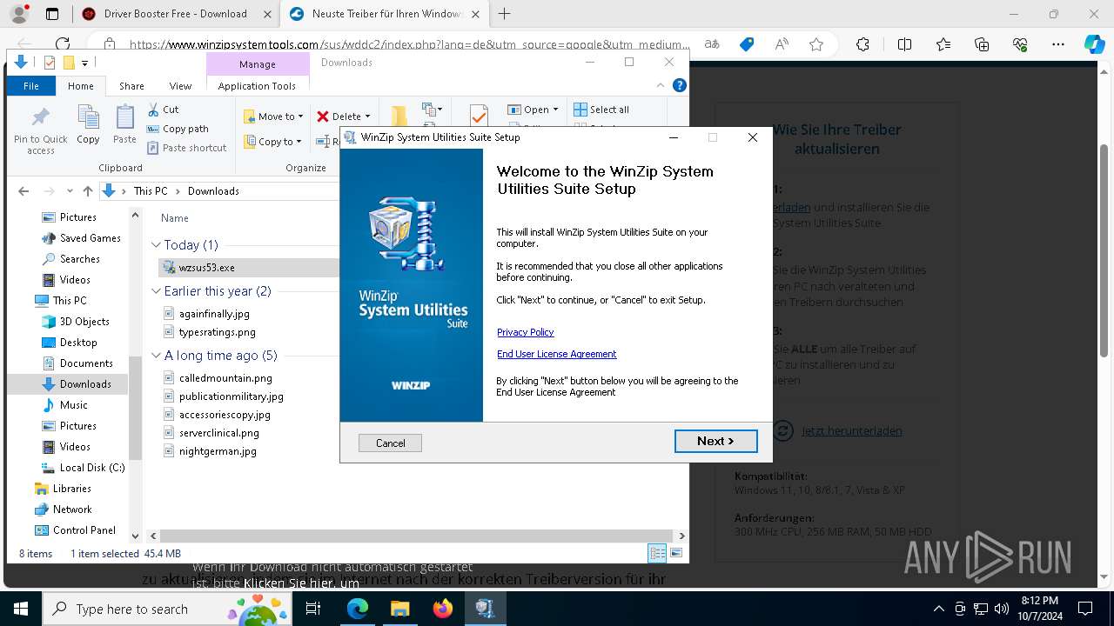Select nightgerman.jpg file
The height and width of the screenshot is (626, 1114).
coord(218,451)
